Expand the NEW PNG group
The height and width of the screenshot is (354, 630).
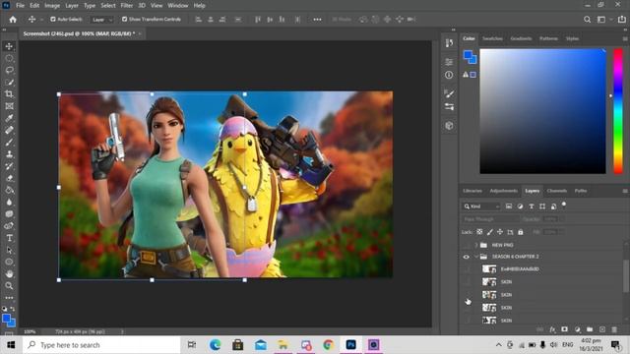476,245
